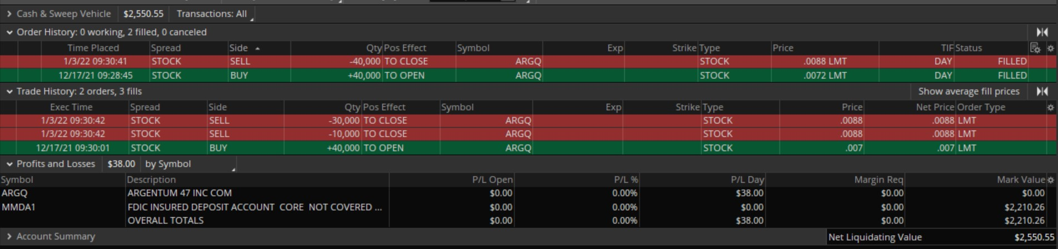Sort Order History by Time Placed
The image size is (1058, 249).
tap(93, 48)
